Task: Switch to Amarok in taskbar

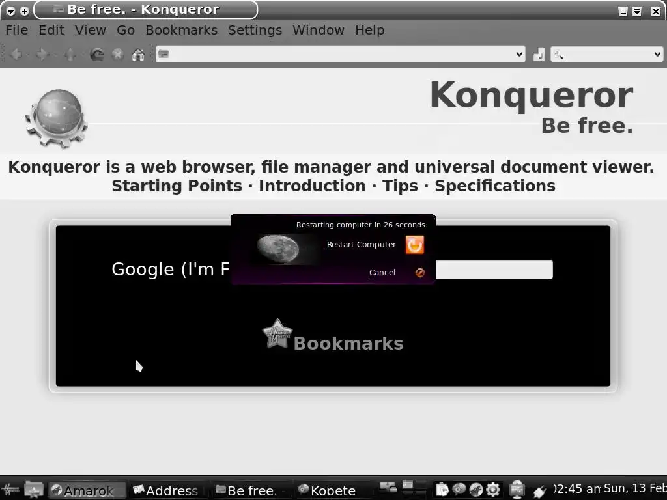Action: [87, 491]
